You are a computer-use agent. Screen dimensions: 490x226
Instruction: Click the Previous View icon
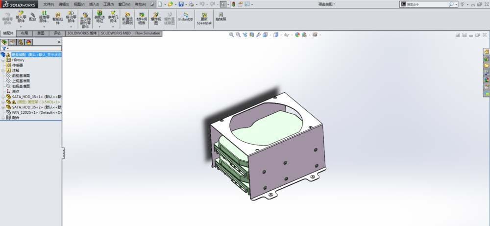click(245, 35)
